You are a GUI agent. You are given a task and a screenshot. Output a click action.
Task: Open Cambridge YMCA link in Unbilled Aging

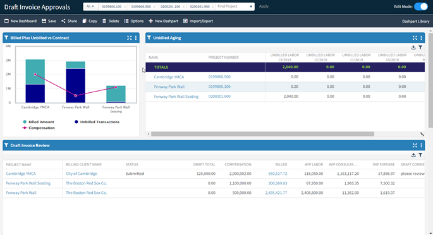click(169, 77)
